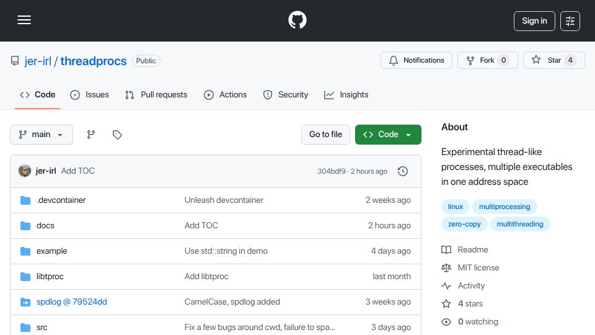The width and height of the screenshot is (595, 335).
Task: Click the Notifications button
Action: [x=416, y=60]
